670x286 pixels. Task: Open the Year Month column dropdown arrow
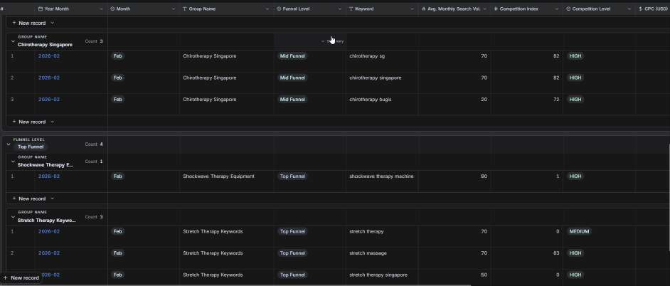click(101, 9)
